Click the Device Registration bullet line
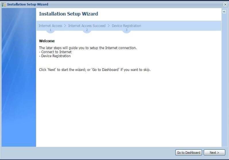Viewport: 229px width, 160px height. (55, 56)
